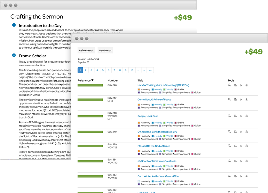Open Blessed Be the God of Israel link

tap(154, 146)
